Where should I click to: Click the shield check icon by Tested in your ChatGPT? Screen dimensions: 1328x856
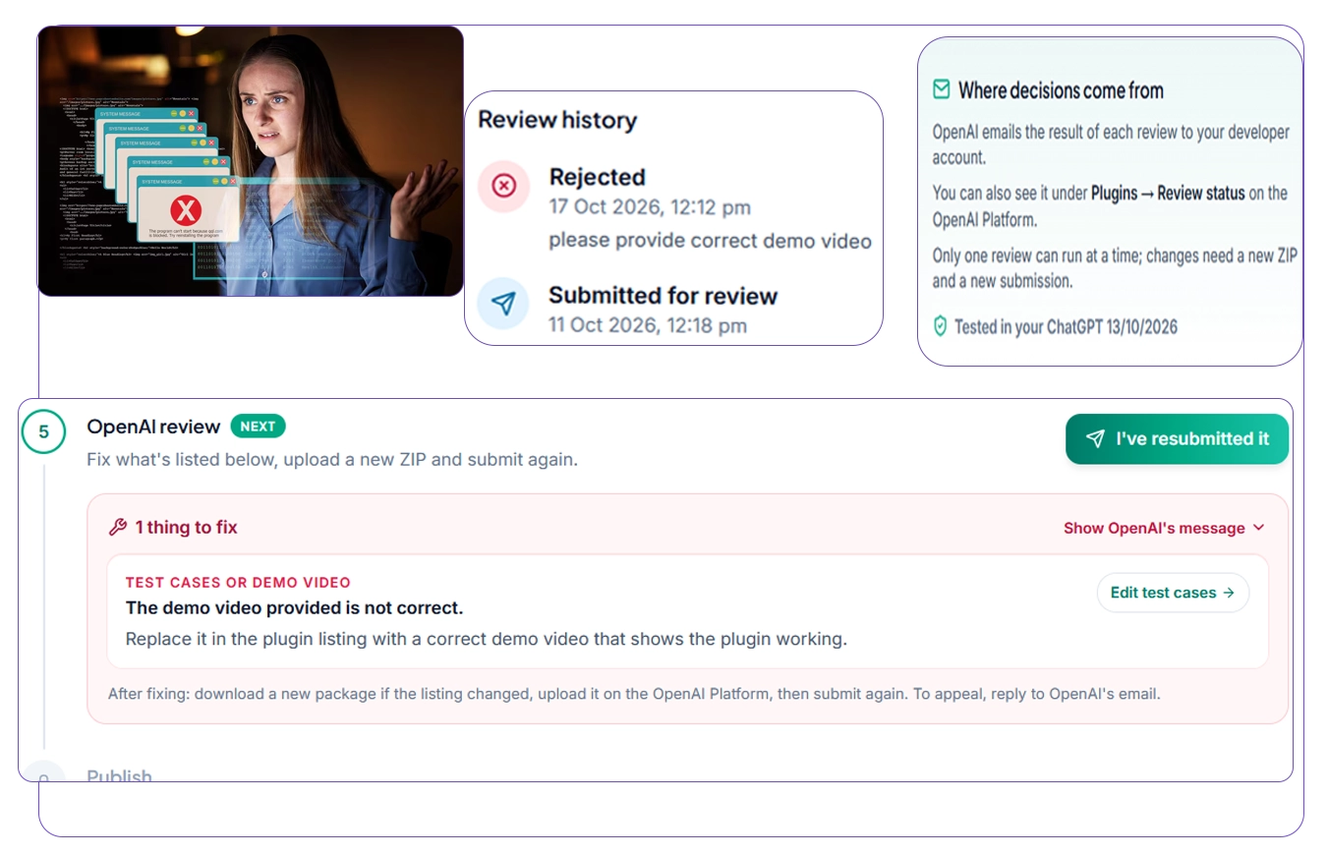940,326
